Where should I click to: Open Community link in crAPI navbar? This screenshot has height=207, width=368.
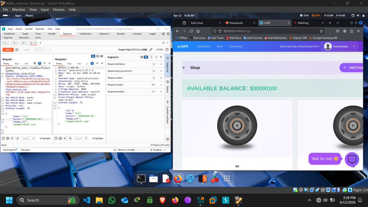(x=236, y=46)
